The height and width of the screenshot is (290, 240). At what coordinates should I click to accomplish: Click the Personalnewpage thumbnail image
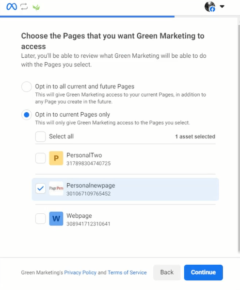tap(56, 188)
